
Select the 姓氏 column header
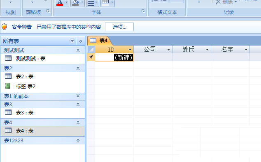(x=191, y=50)
